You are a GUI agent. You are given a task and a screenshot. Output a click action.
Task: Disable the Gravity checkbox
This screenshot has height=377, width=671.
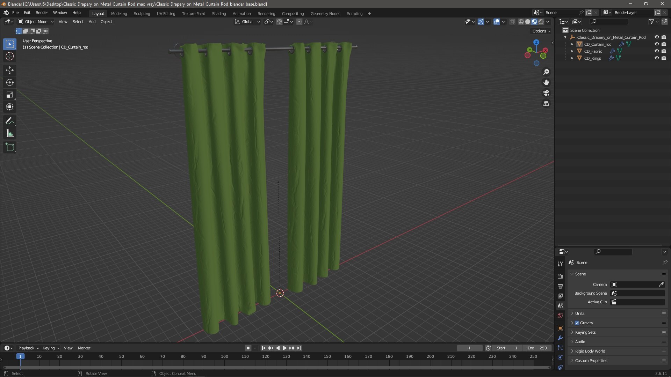pos(577,323)
